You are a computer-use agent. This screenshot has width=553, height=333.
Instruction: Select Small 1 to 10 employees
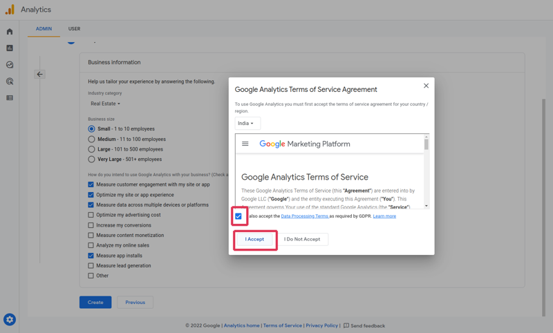pyautogui.click(x=91, y=129)
